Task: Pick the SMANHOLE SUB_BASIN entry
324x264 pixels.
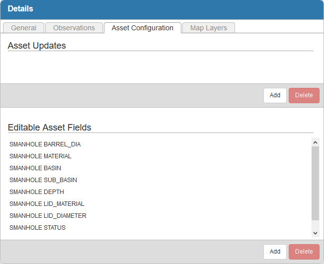Action: pos(43,180)
